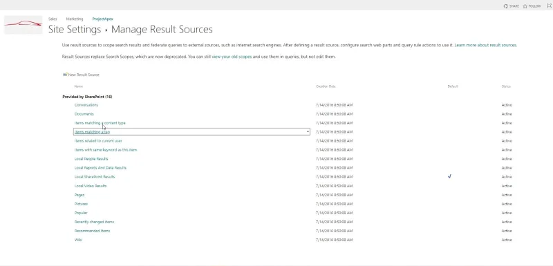Open the Wiki result source
Screen dimensions: 553x266
coord(78,240)
